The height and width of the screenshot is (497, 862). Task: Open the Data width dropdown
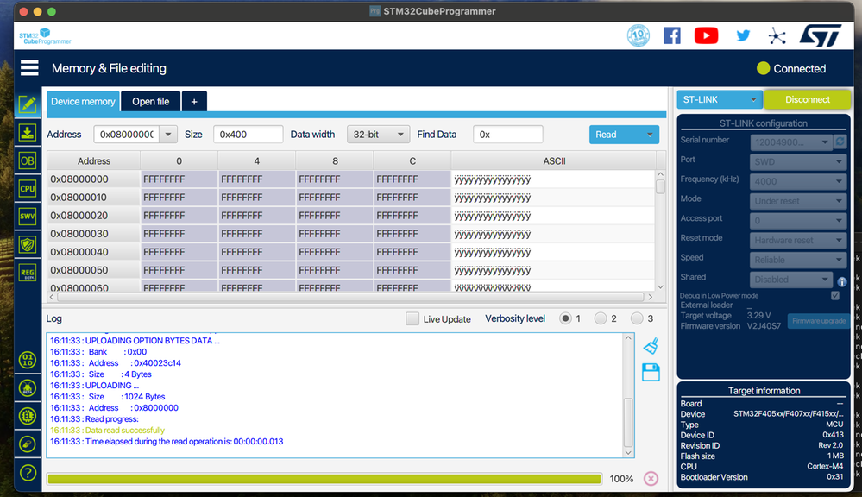[377, 134]
